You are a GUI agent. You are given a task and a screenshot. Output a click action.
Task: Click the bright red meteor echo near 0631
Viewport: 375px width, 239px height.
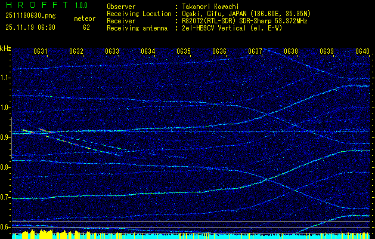click(47, 131)
